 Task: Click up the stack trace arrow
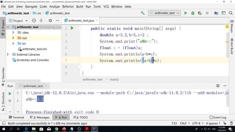18,93
